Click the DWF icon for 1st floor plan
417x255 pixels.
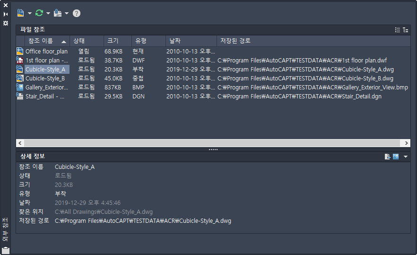tap(20, 60)
